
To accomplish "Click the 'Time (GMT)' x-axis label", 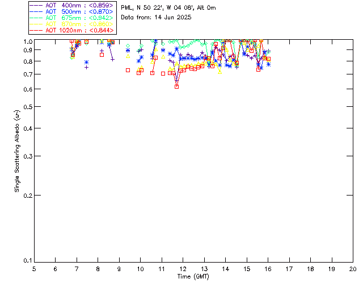I will click(x=193, y=276).
